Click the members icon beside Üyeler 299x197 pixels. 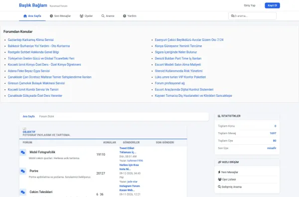[x=81, y=16]
